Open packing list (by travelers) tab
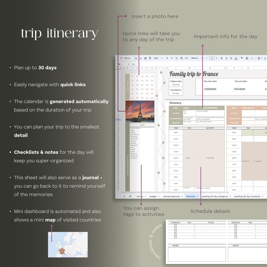 click(247, 196)
